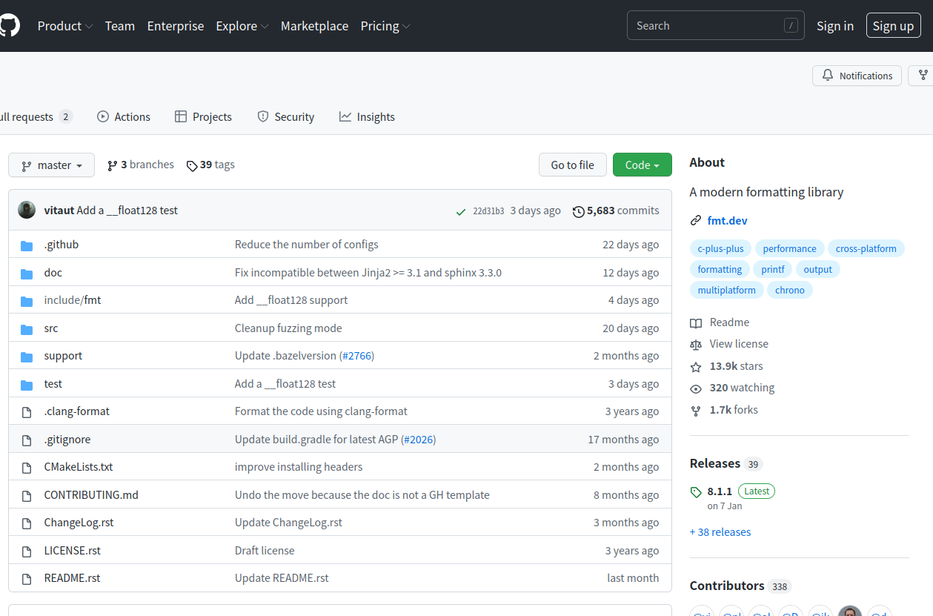Click the tags icon
This screenshot has width=933, height=616.
tap(192, 165)
